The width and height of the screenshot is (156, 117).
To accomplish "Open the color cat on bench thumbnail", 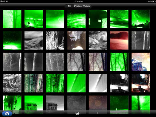I will click(141, 83).
